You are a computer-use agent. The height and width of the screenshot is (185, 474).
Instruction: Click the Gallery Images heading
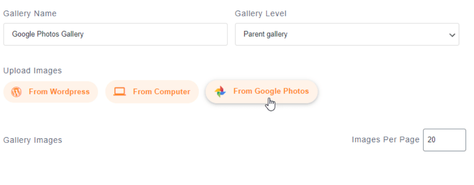click(33, 140)
